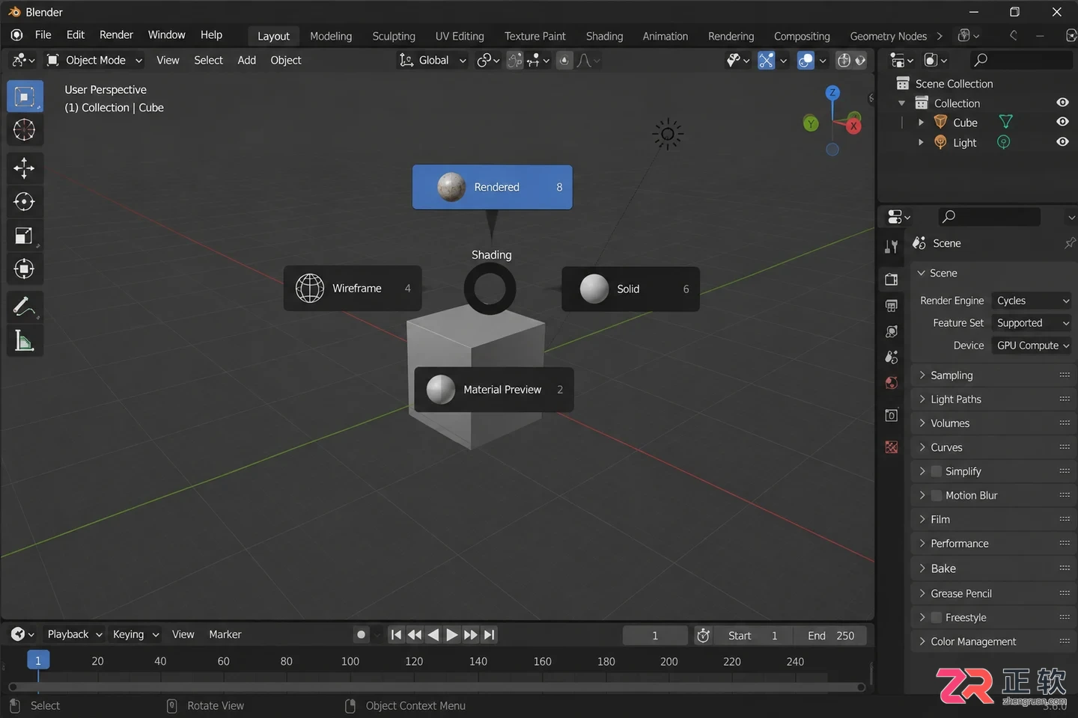Open the Output properties tab
The image size is (1078, 718).
coord(891,305)
